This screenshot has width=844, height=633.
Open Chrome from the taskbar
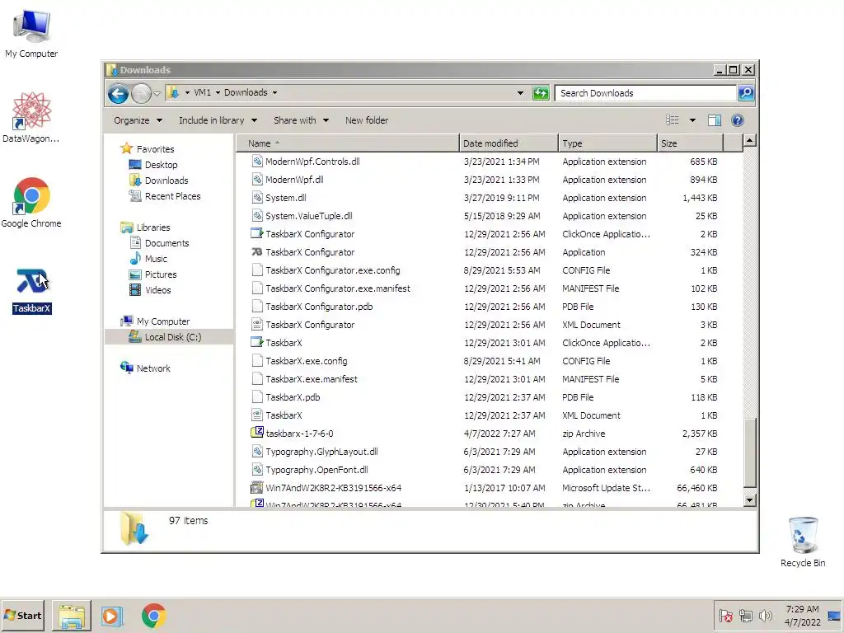(x=154, y=615)
